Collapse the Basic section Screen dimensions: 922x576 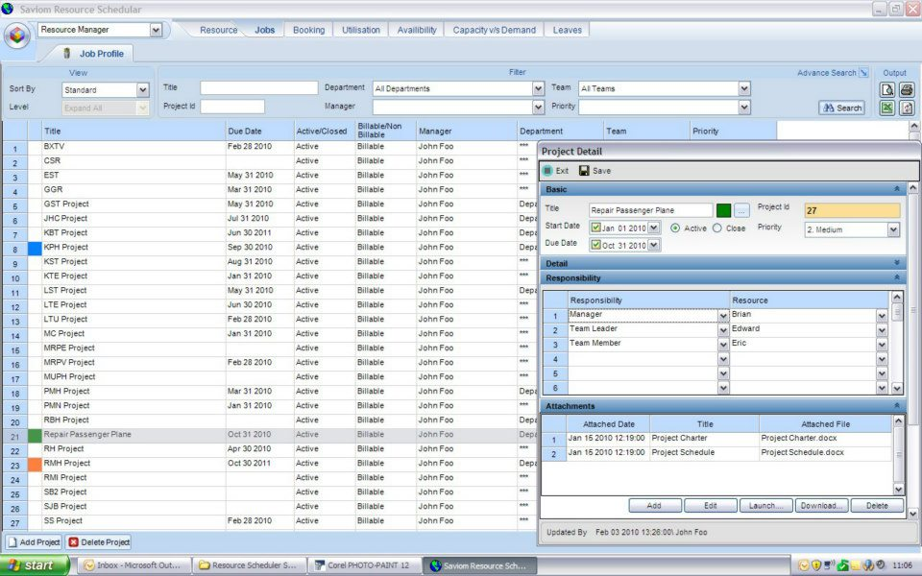pos(897,189)
